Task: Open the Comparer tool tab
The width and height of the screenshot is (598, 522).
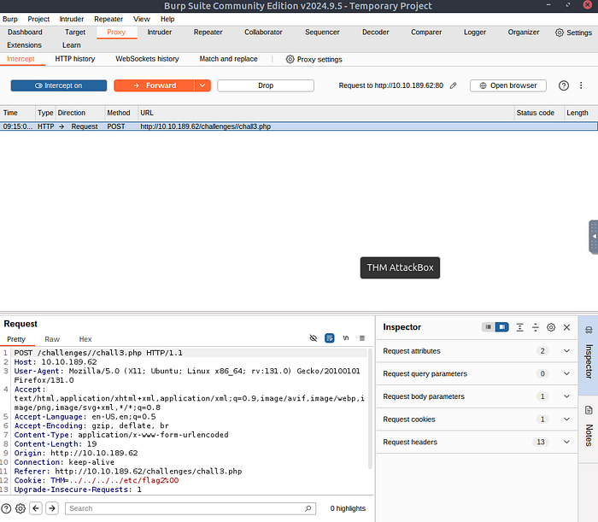Action: pyautogui.click(x=426, y=32)
